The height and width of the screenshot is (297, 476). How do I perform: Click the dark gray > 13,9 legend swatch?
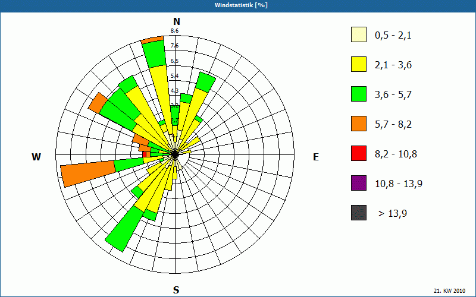tap(359, 213)
